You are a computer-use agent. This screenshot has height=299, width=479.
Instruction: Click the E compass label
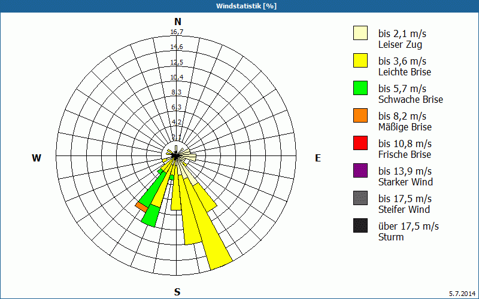[x=318, y=158]
